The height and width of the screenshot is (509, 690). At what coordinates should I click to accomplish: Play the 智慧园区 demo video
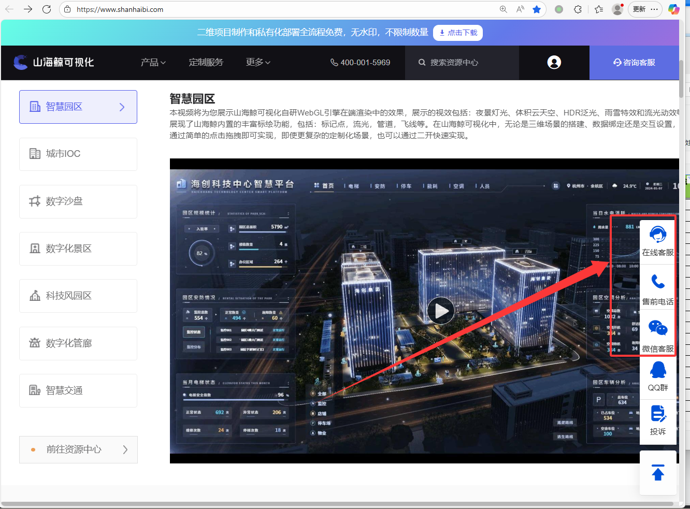(441, 311)
